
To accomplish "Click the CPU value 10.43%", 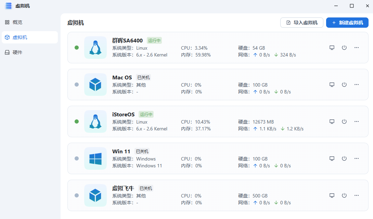I will 203,122.
